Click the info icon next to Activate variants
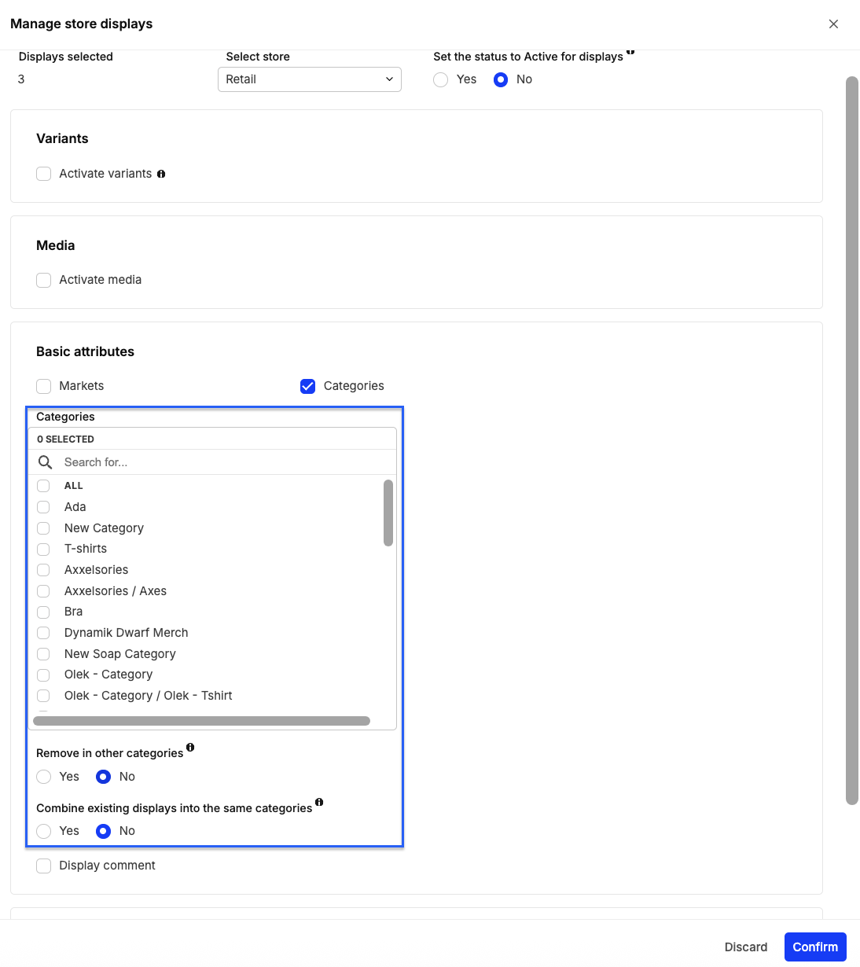This screenshot has width=860, height=967. [x=161, y=174]
